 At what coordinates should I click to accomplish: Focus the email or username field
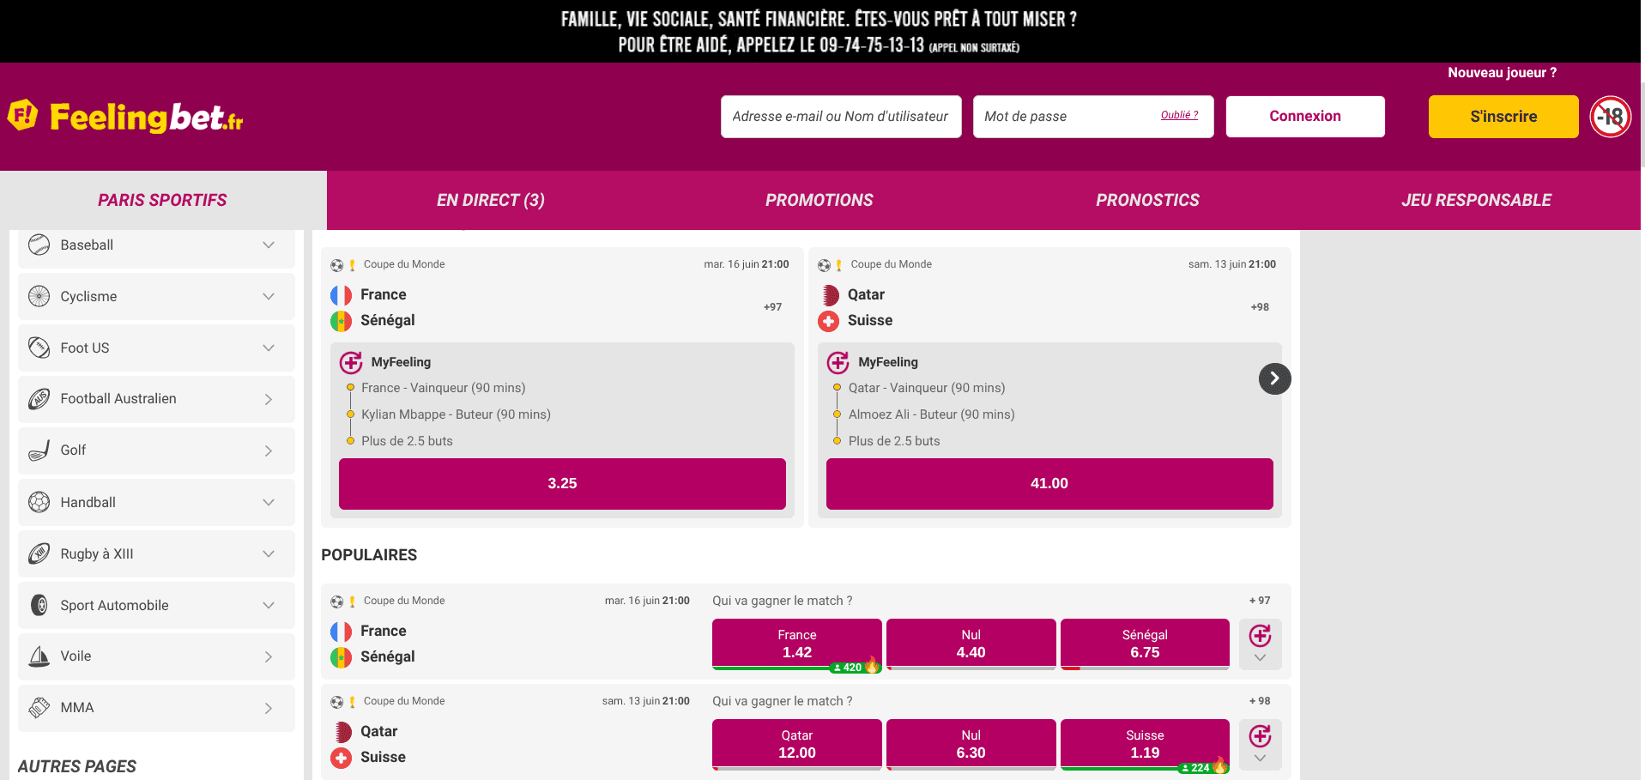tap(841, 117)
